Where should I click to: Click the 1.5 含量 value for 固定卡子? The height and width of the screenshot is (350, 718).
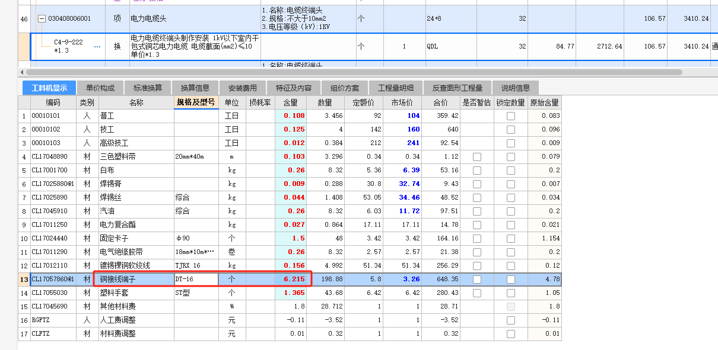pos(291,238)
